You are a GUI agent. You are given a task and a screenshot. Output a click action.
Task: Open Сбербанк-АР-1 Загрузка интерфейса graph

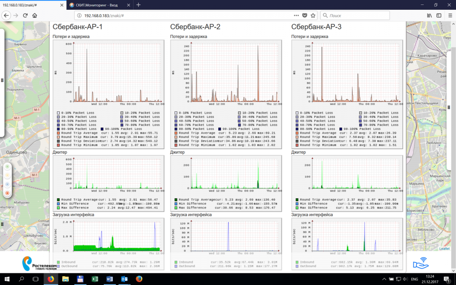108,244
